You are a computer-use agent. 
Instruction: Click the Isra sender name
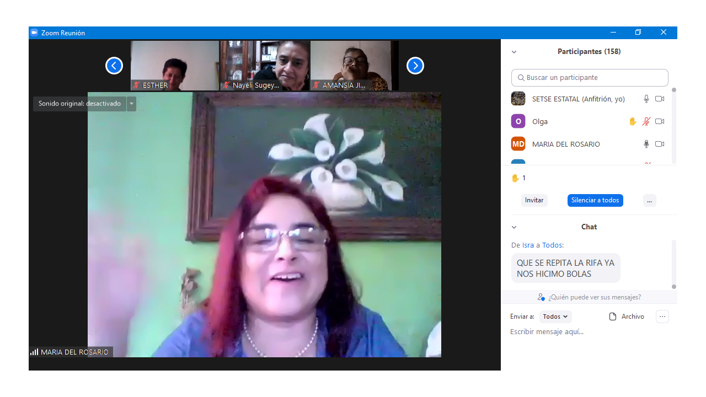pos(528,245)
